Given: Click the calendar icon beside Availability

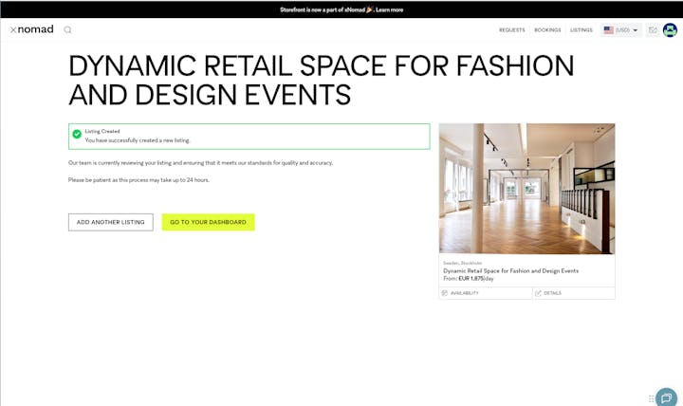Looking at the screenshot, I should 444,293.
